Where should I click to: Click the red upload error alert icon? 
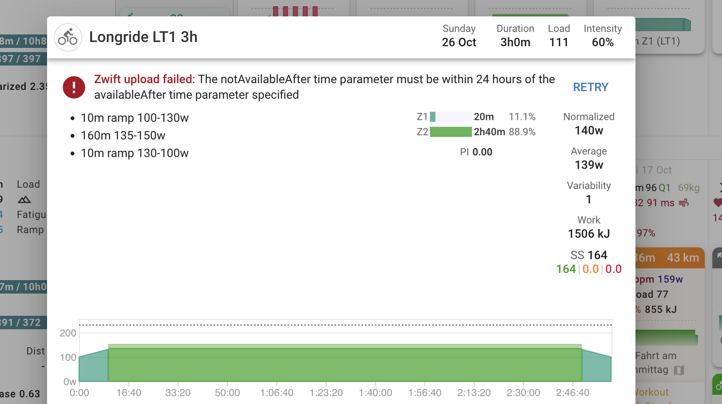click(x=74, y=87)
